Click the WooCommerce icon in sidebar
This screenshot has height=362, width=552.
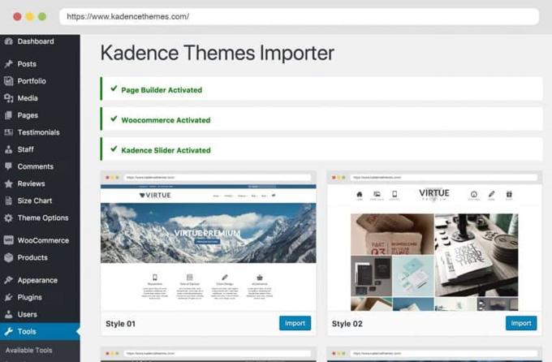tap(8, 240)
